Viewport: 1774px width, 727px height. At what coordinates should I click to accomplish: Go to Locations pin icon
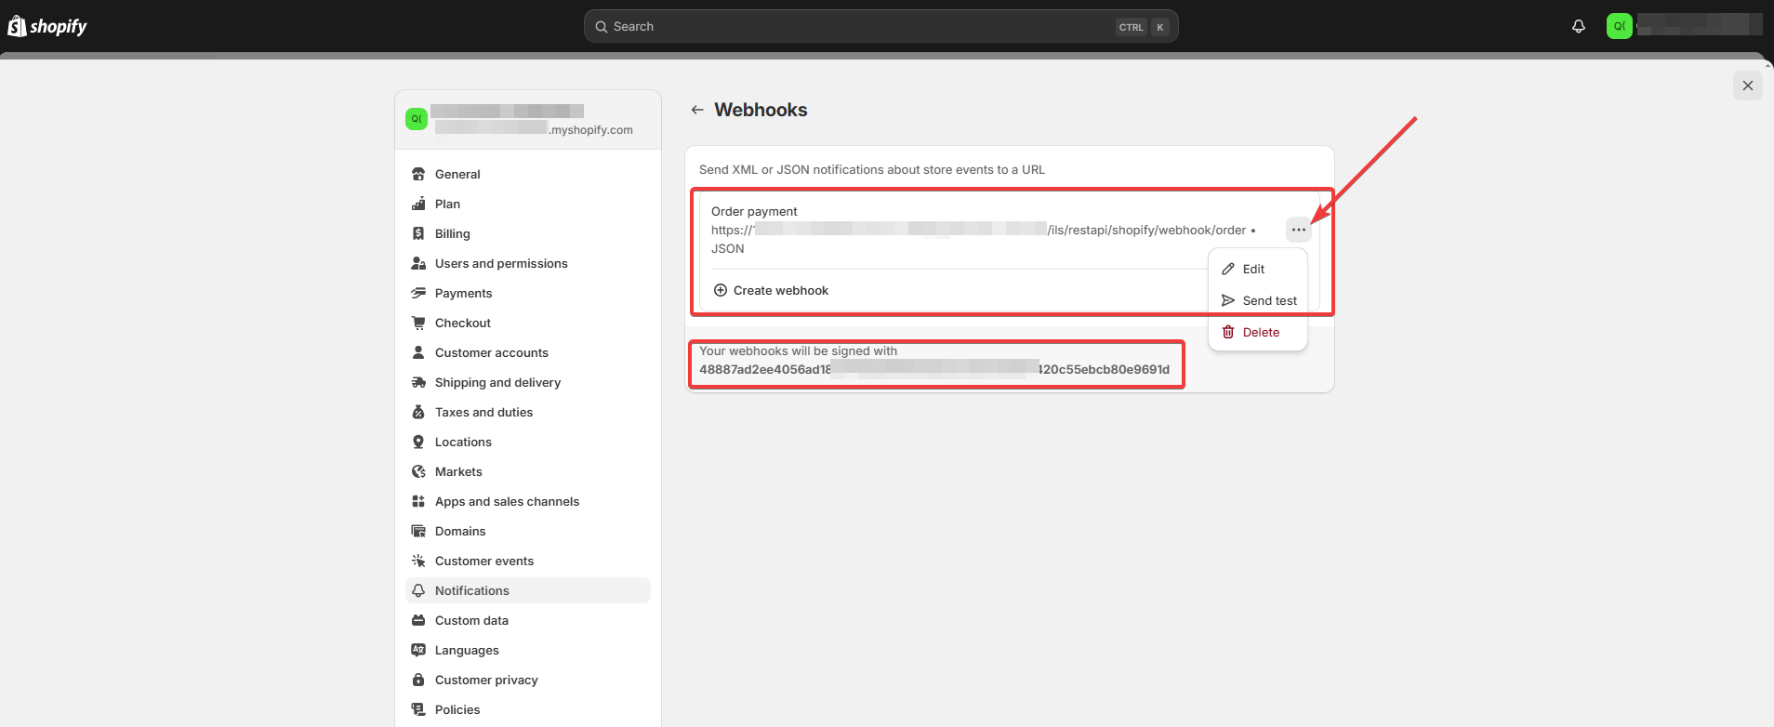(x=418, y=442)
